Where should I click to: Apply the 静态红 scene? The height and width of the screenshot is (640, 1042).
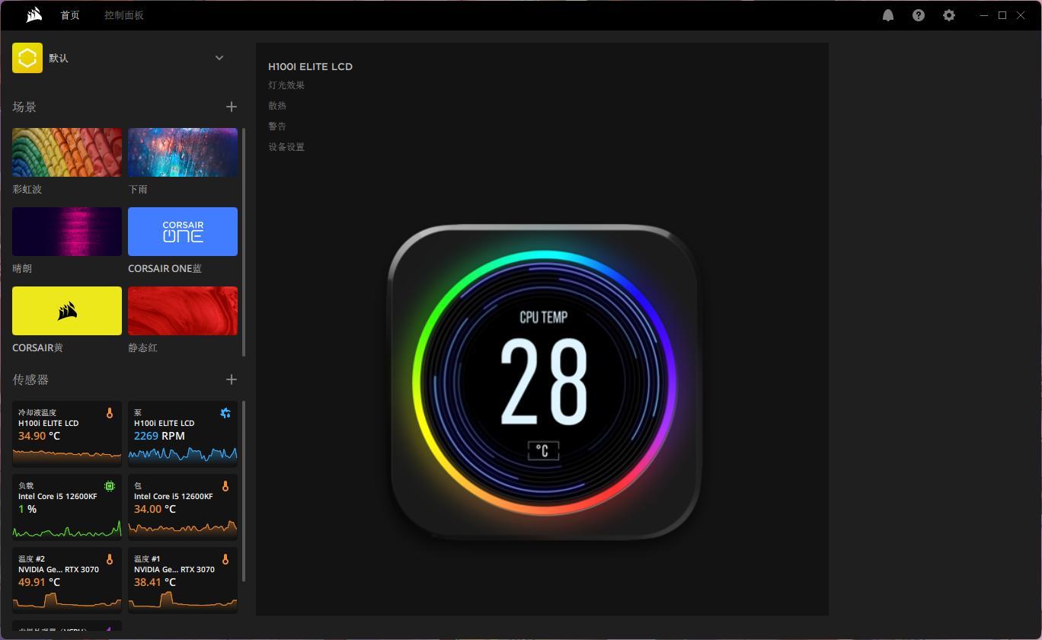click(183, 311)
